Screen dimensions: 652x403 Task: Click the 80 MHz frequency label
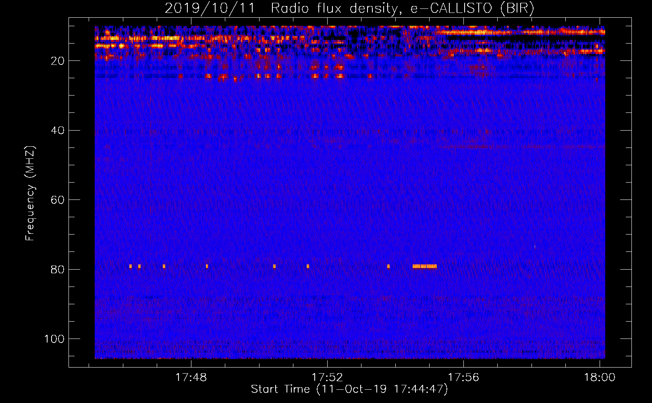click(x=58, y=270)
